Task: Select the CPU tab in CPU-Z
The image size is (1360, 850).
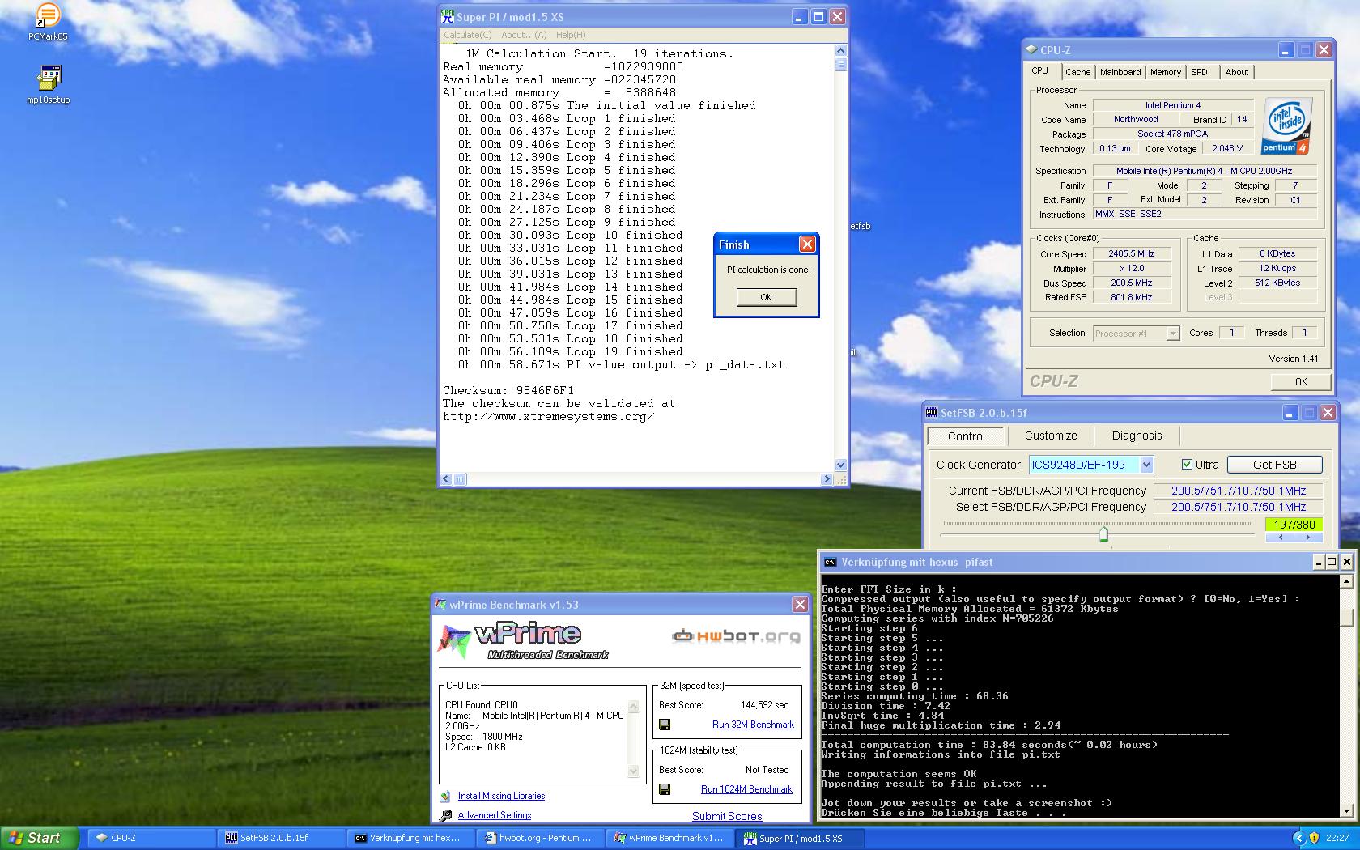Action: [x=1040, y=71]
